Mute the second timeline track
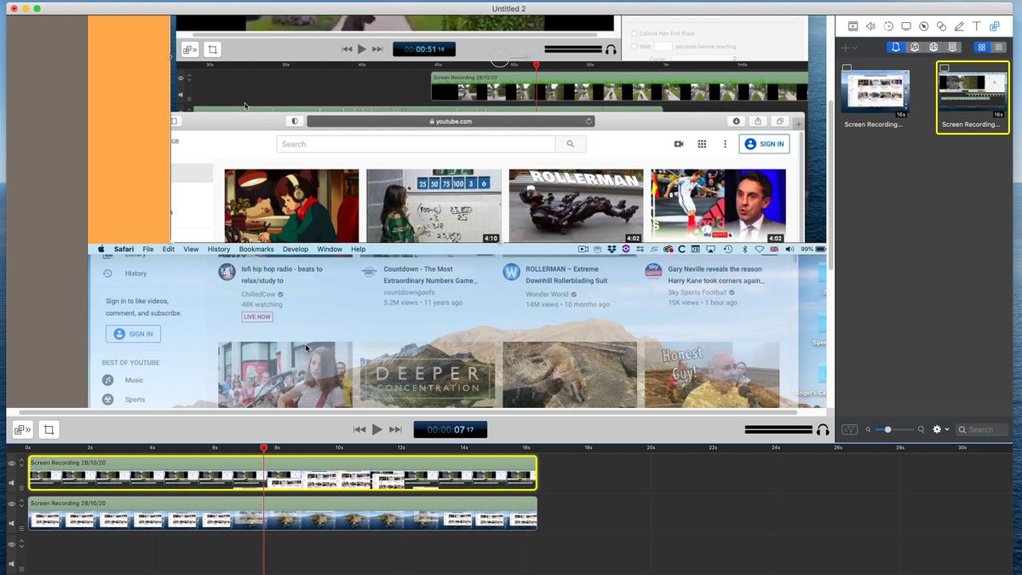Image resolution: width=1022 pixels, height=575 pixels. [12, 523]
